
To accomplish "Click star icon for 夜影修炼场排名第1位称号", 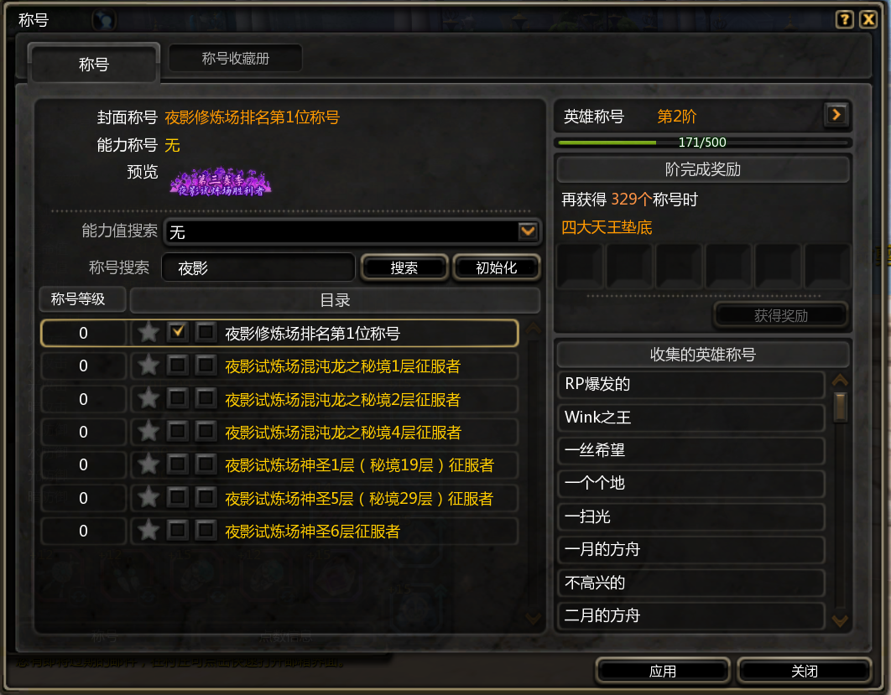I will (148, 332).
